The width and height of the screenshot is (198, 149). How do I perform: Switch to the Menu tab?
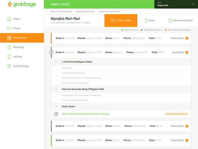click(x=149, y=21)
